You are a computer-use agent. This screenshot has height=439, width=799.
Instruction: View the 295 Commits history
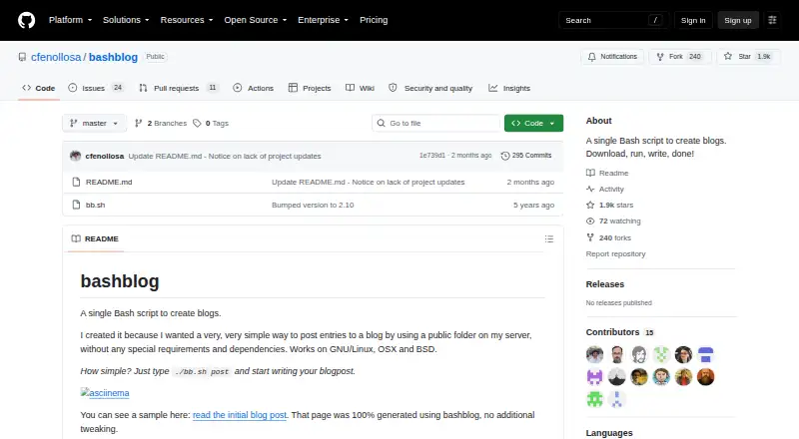point(526,156)
